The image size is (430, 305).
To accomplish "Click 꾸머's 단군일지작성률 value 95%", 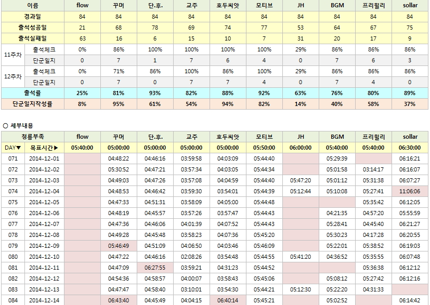I will [x=119, y=104].
